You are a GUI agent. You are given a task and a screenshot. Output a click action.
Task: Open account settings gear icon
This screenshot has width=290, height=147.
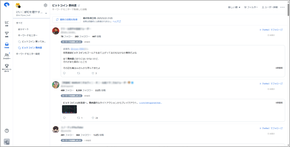[46, 5]
